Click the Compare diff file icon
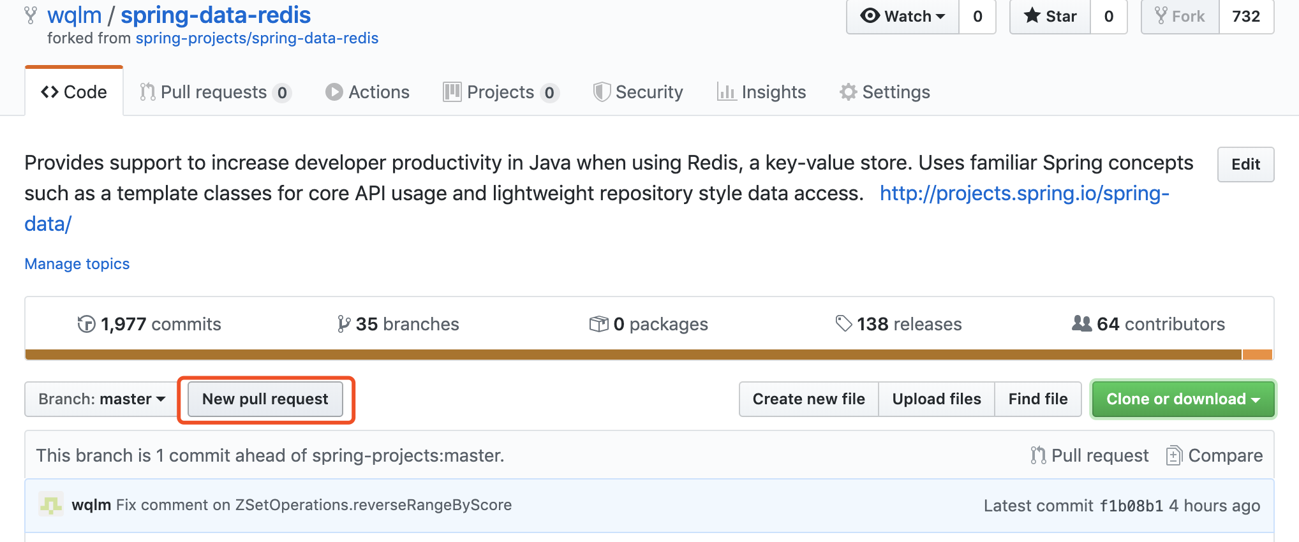1299x542 pixels. pyautogui.click(x=1174, y=455)
